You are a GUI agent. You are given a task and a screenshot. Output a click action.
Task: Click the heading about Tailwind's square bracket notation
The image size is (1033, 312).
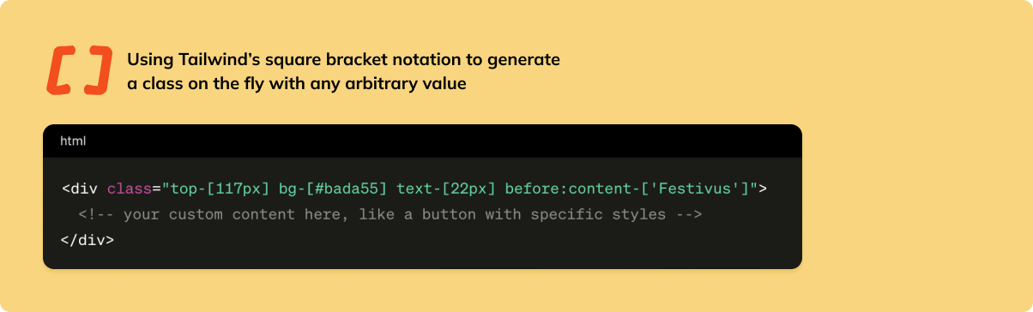pyautogui.click(x=343, y=72)
